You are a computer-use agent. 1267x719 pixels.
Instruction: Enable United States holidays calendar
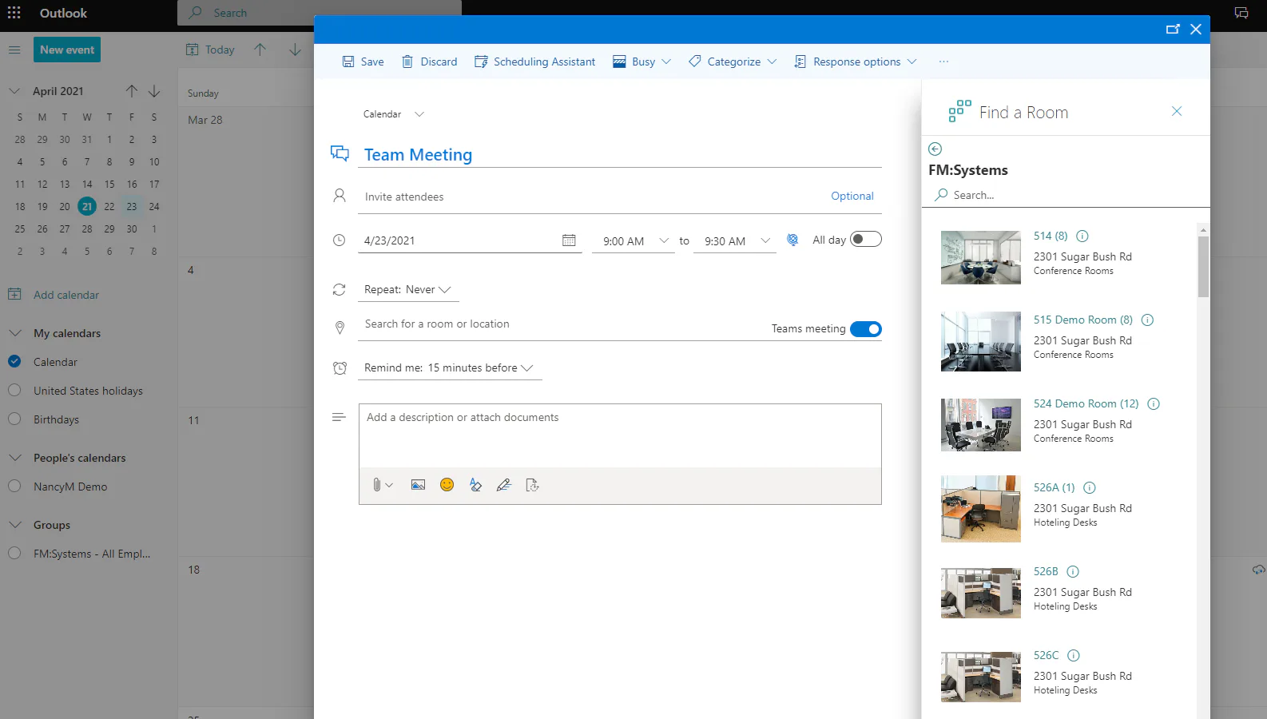(x=14, y=390)
